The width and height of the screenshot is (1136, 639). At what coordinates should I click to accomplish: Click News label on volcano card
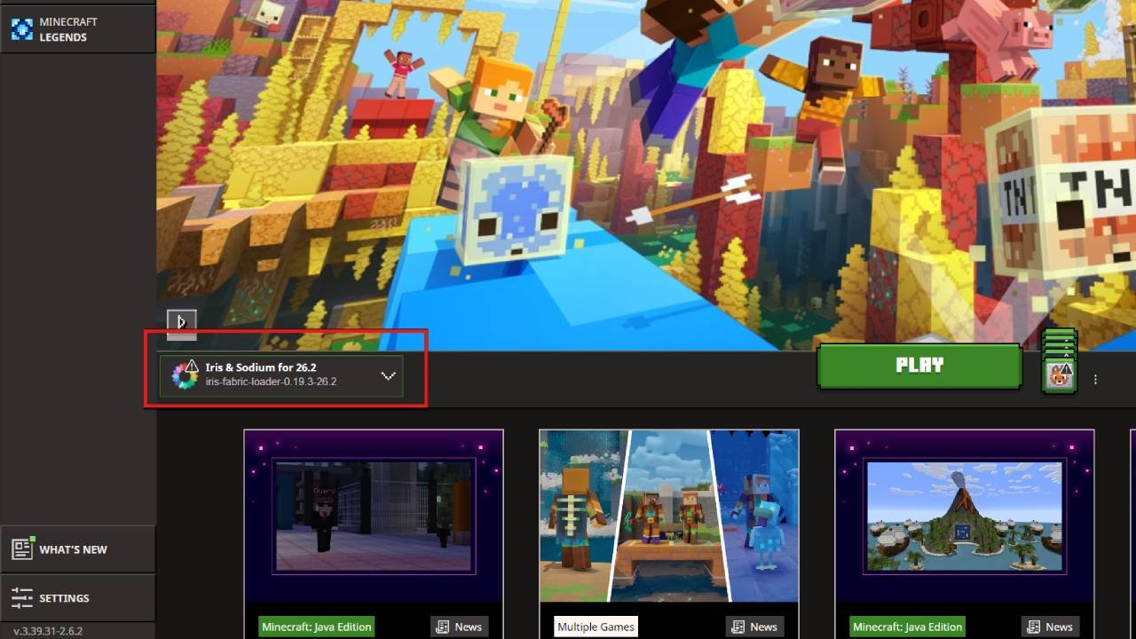[1051, 627]
